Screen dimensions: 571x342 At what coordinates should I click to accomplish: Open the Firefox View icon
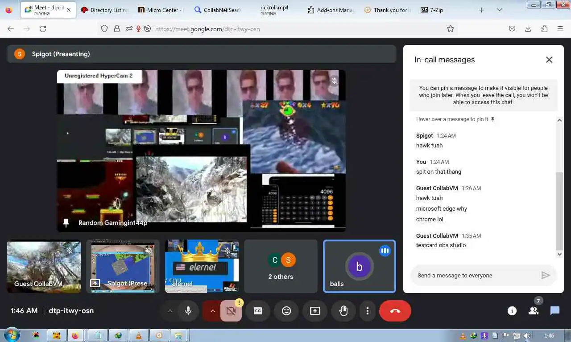pos(9,10)
